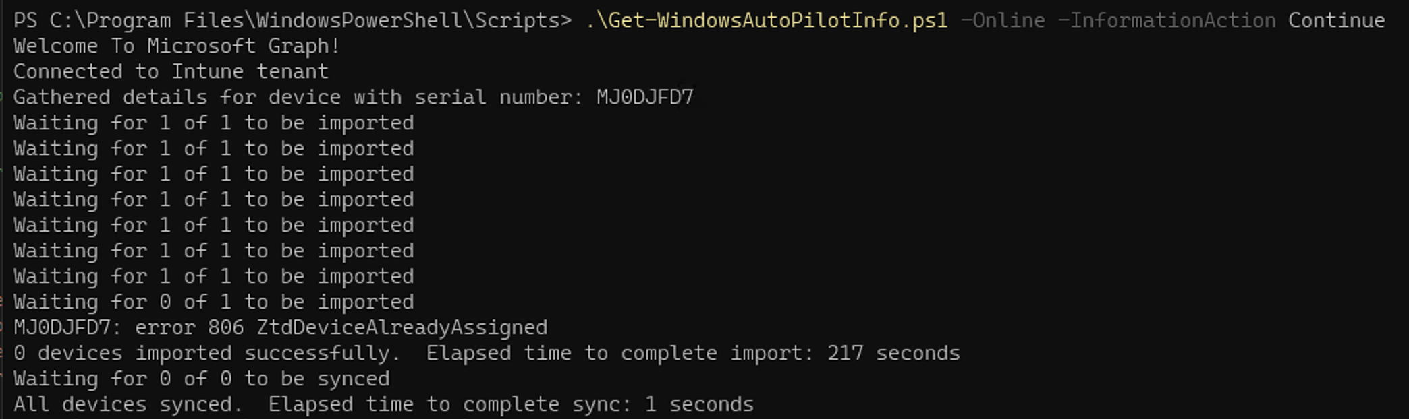Click the PowerShell prompt path text
The height and width of the screenshot is (419, 1409).
292,20
